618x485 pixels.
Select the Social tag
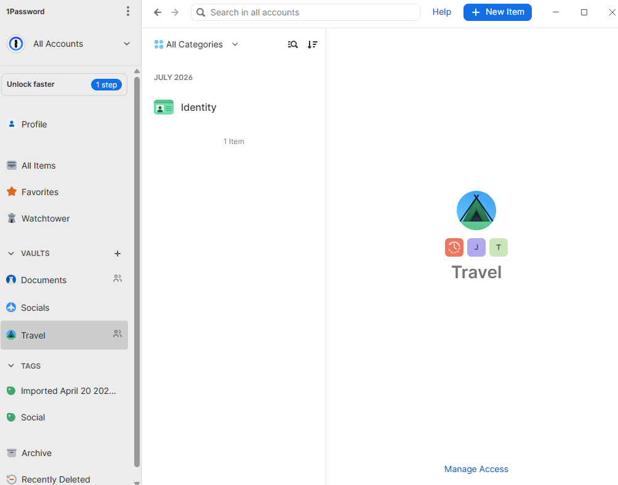(x=64, y=417)
